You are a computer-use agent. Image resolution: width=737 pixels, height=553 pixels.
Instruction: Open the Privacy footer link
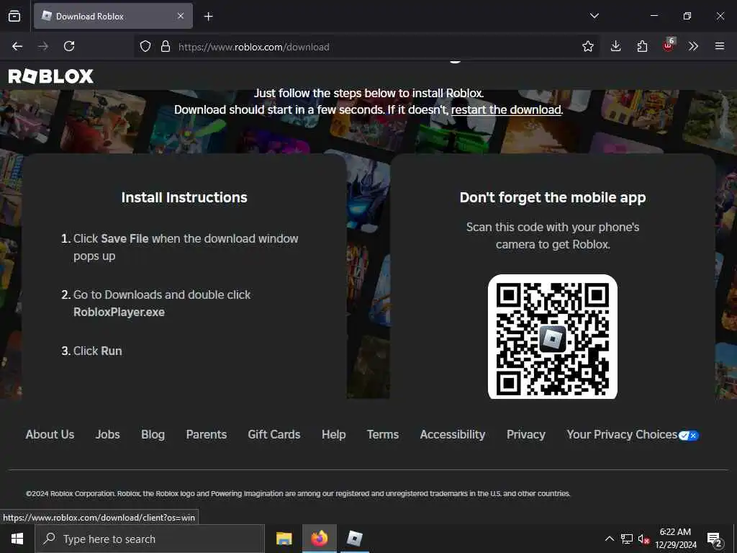(x=526, y=434)
